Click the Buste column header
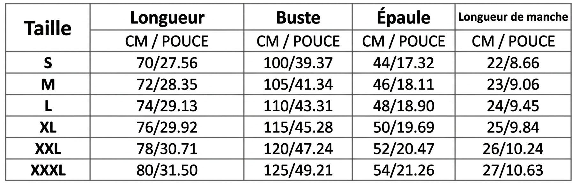Screen dimensions: 572x183 298,17
